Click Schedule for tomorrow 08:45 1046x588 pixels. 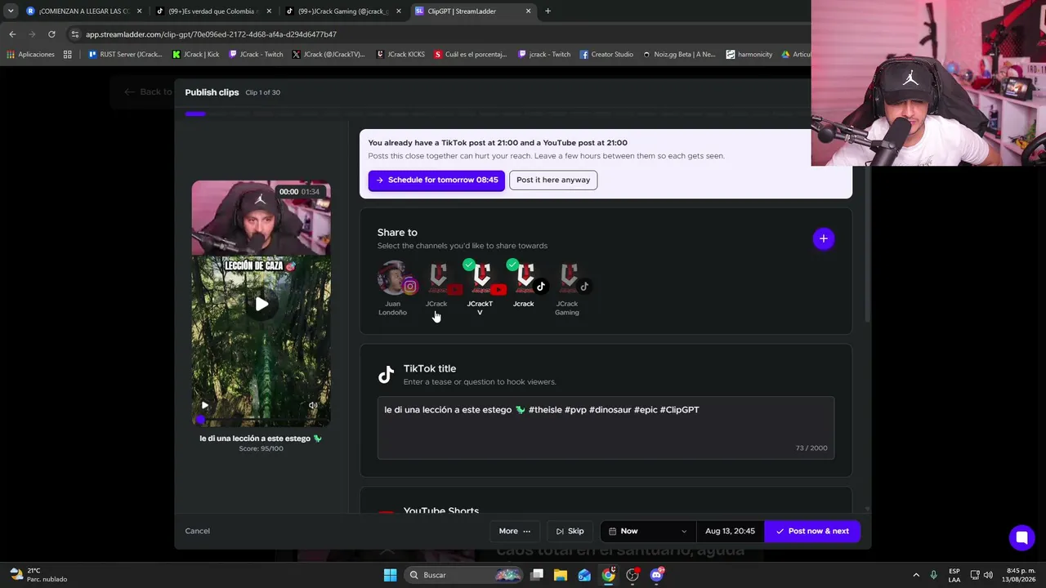(x=436, y=180)
